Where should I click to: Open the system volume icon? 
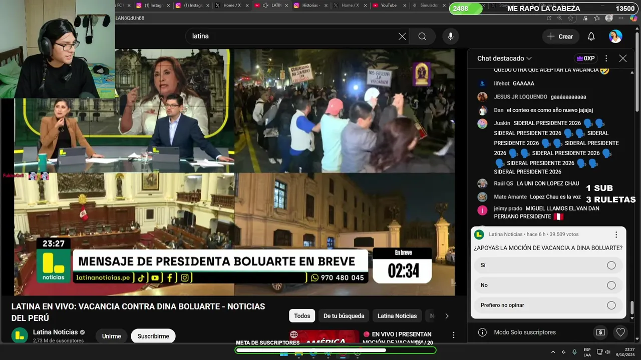[607, 352]
